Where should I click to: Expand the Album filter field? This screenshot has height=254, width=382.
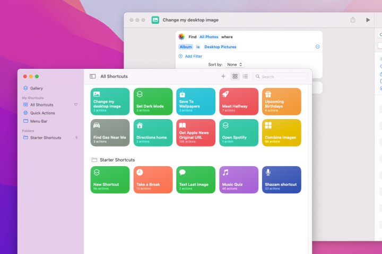point(186,47)
